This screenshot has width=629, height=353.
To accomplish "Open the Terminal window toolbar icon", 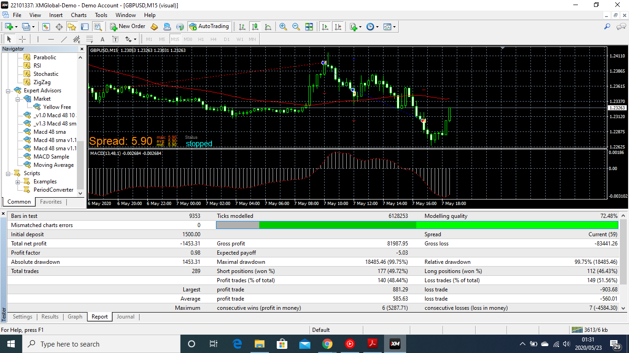I will 85,27.
